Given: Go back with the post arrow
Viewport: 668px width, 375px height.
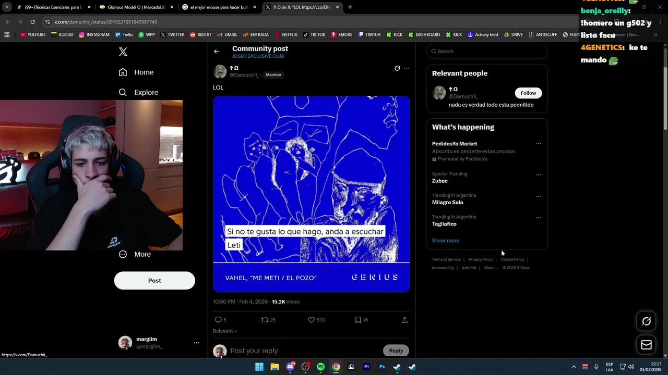Looking at the screenshot, I should [217, 52].
